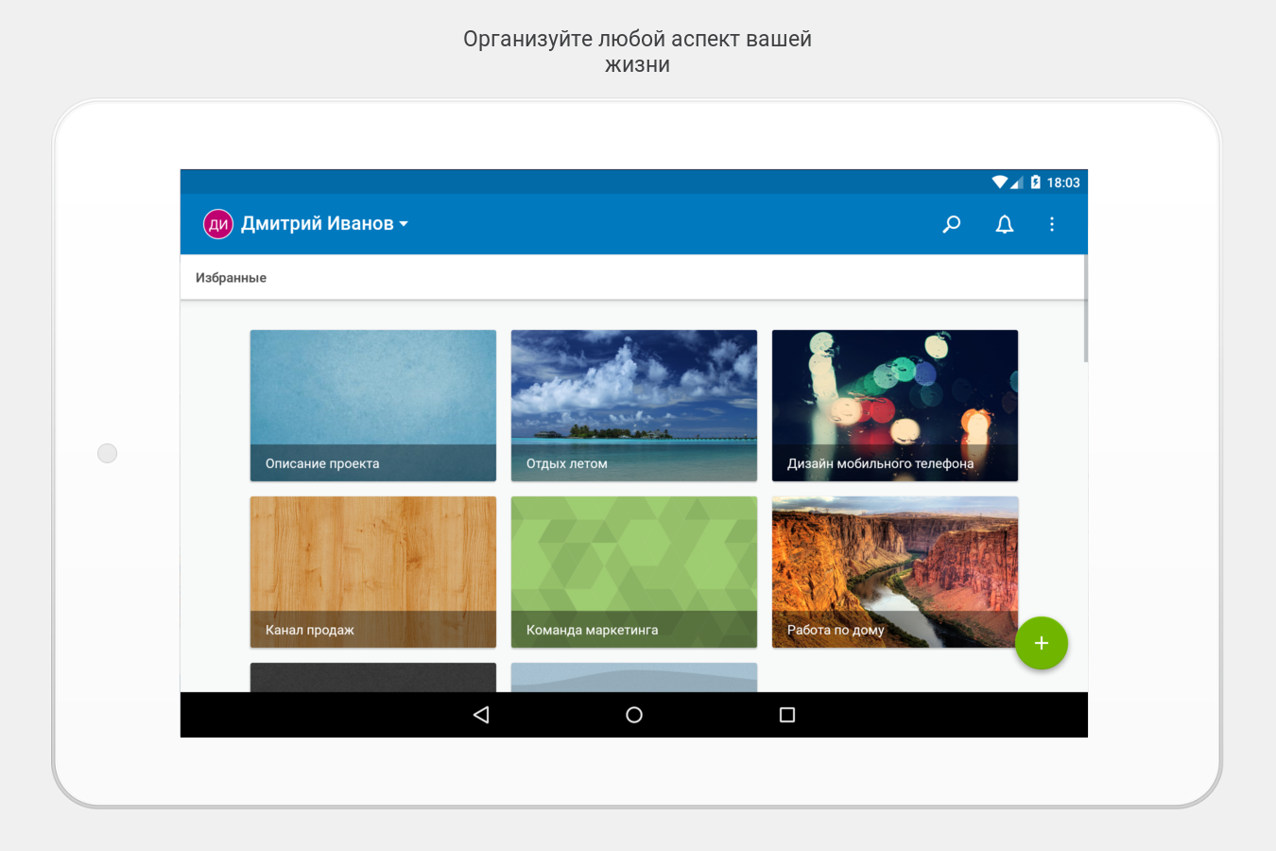Open the Описание проекта board
The height and width of the screenshot is (851, 1276).
(373, 406)
